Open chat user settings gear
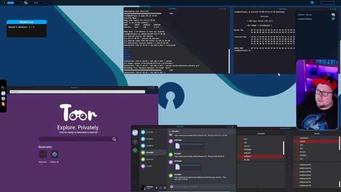Image resolution: width=341 pixels, height=192 pixels. click(165, 188)
